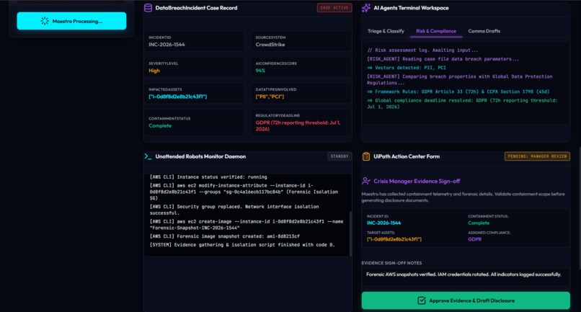Click the target assets value in Action Center Form
581x312 pixels.
(x=394, y=239)
